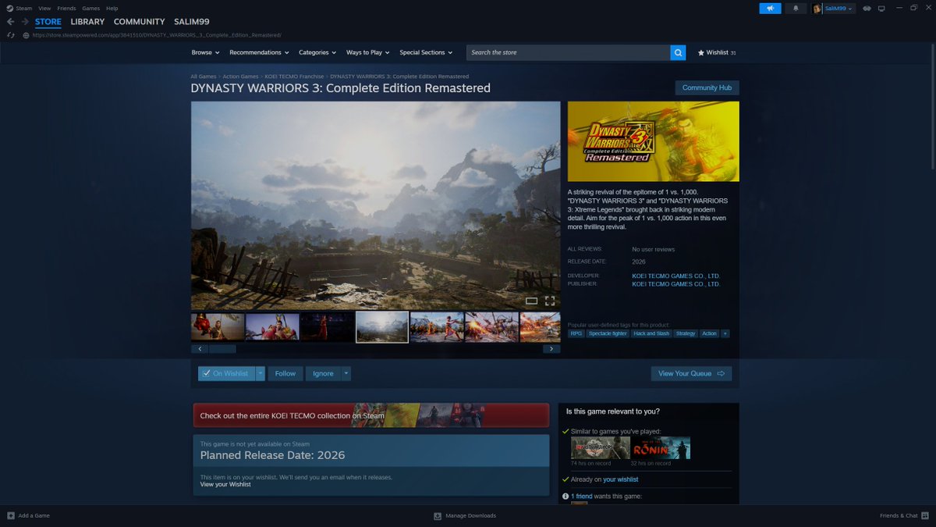Click the fullscreen icon on the media viewer

(x=550, y=301)
